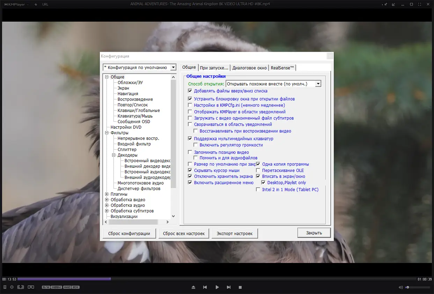Image resolution: width=434 pixels, height=294 pixels.
Task: Click the H264 codec badge in the status bar
Action: 56,287
